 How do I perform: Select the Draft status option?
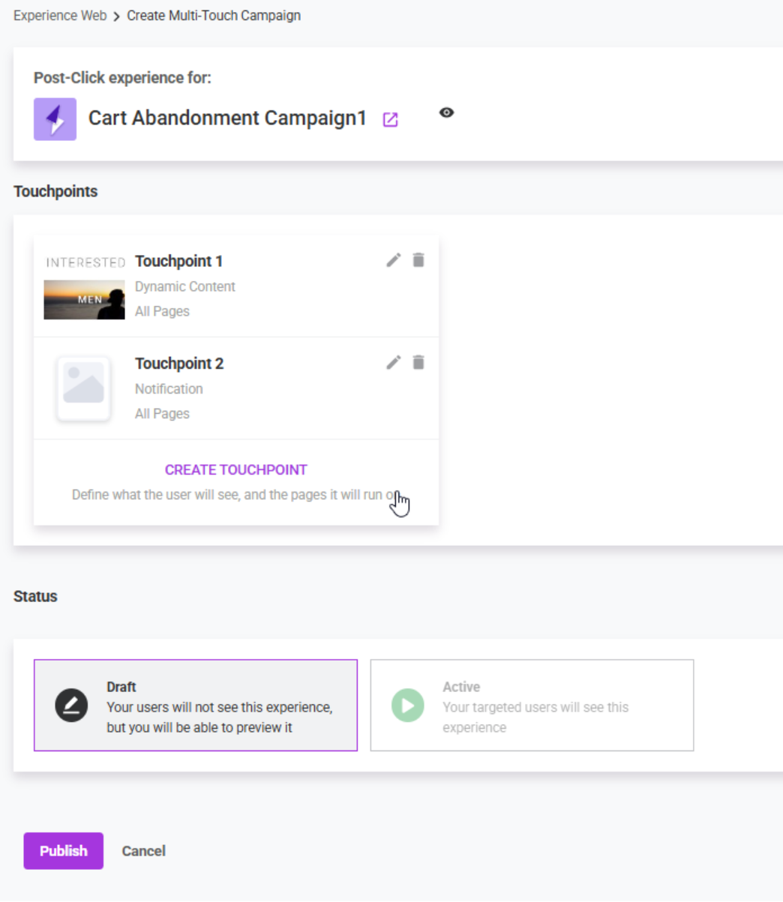click(x=196, y=706)
